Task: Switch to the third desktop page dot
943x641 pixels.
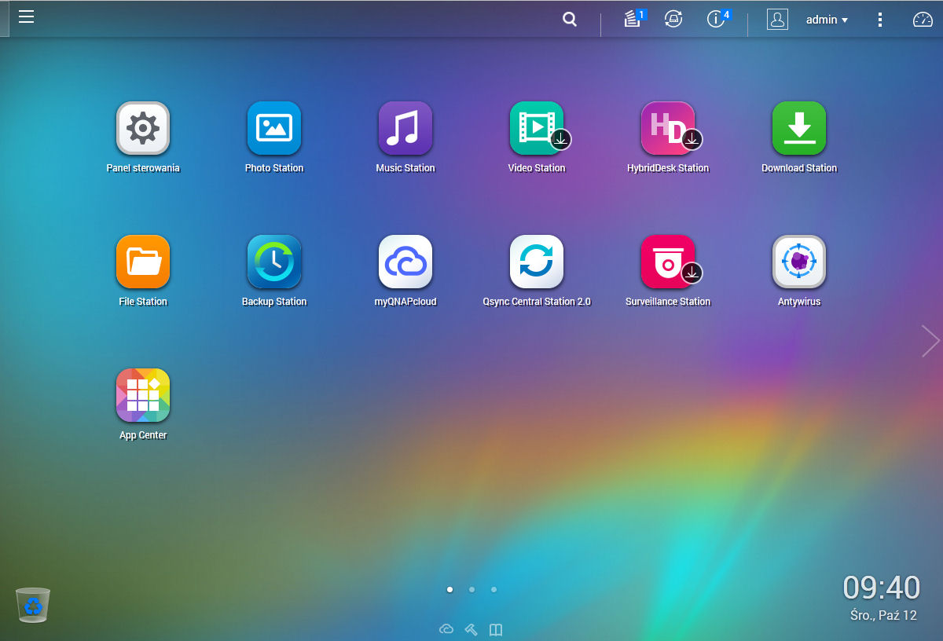Action: click(494, 589)
